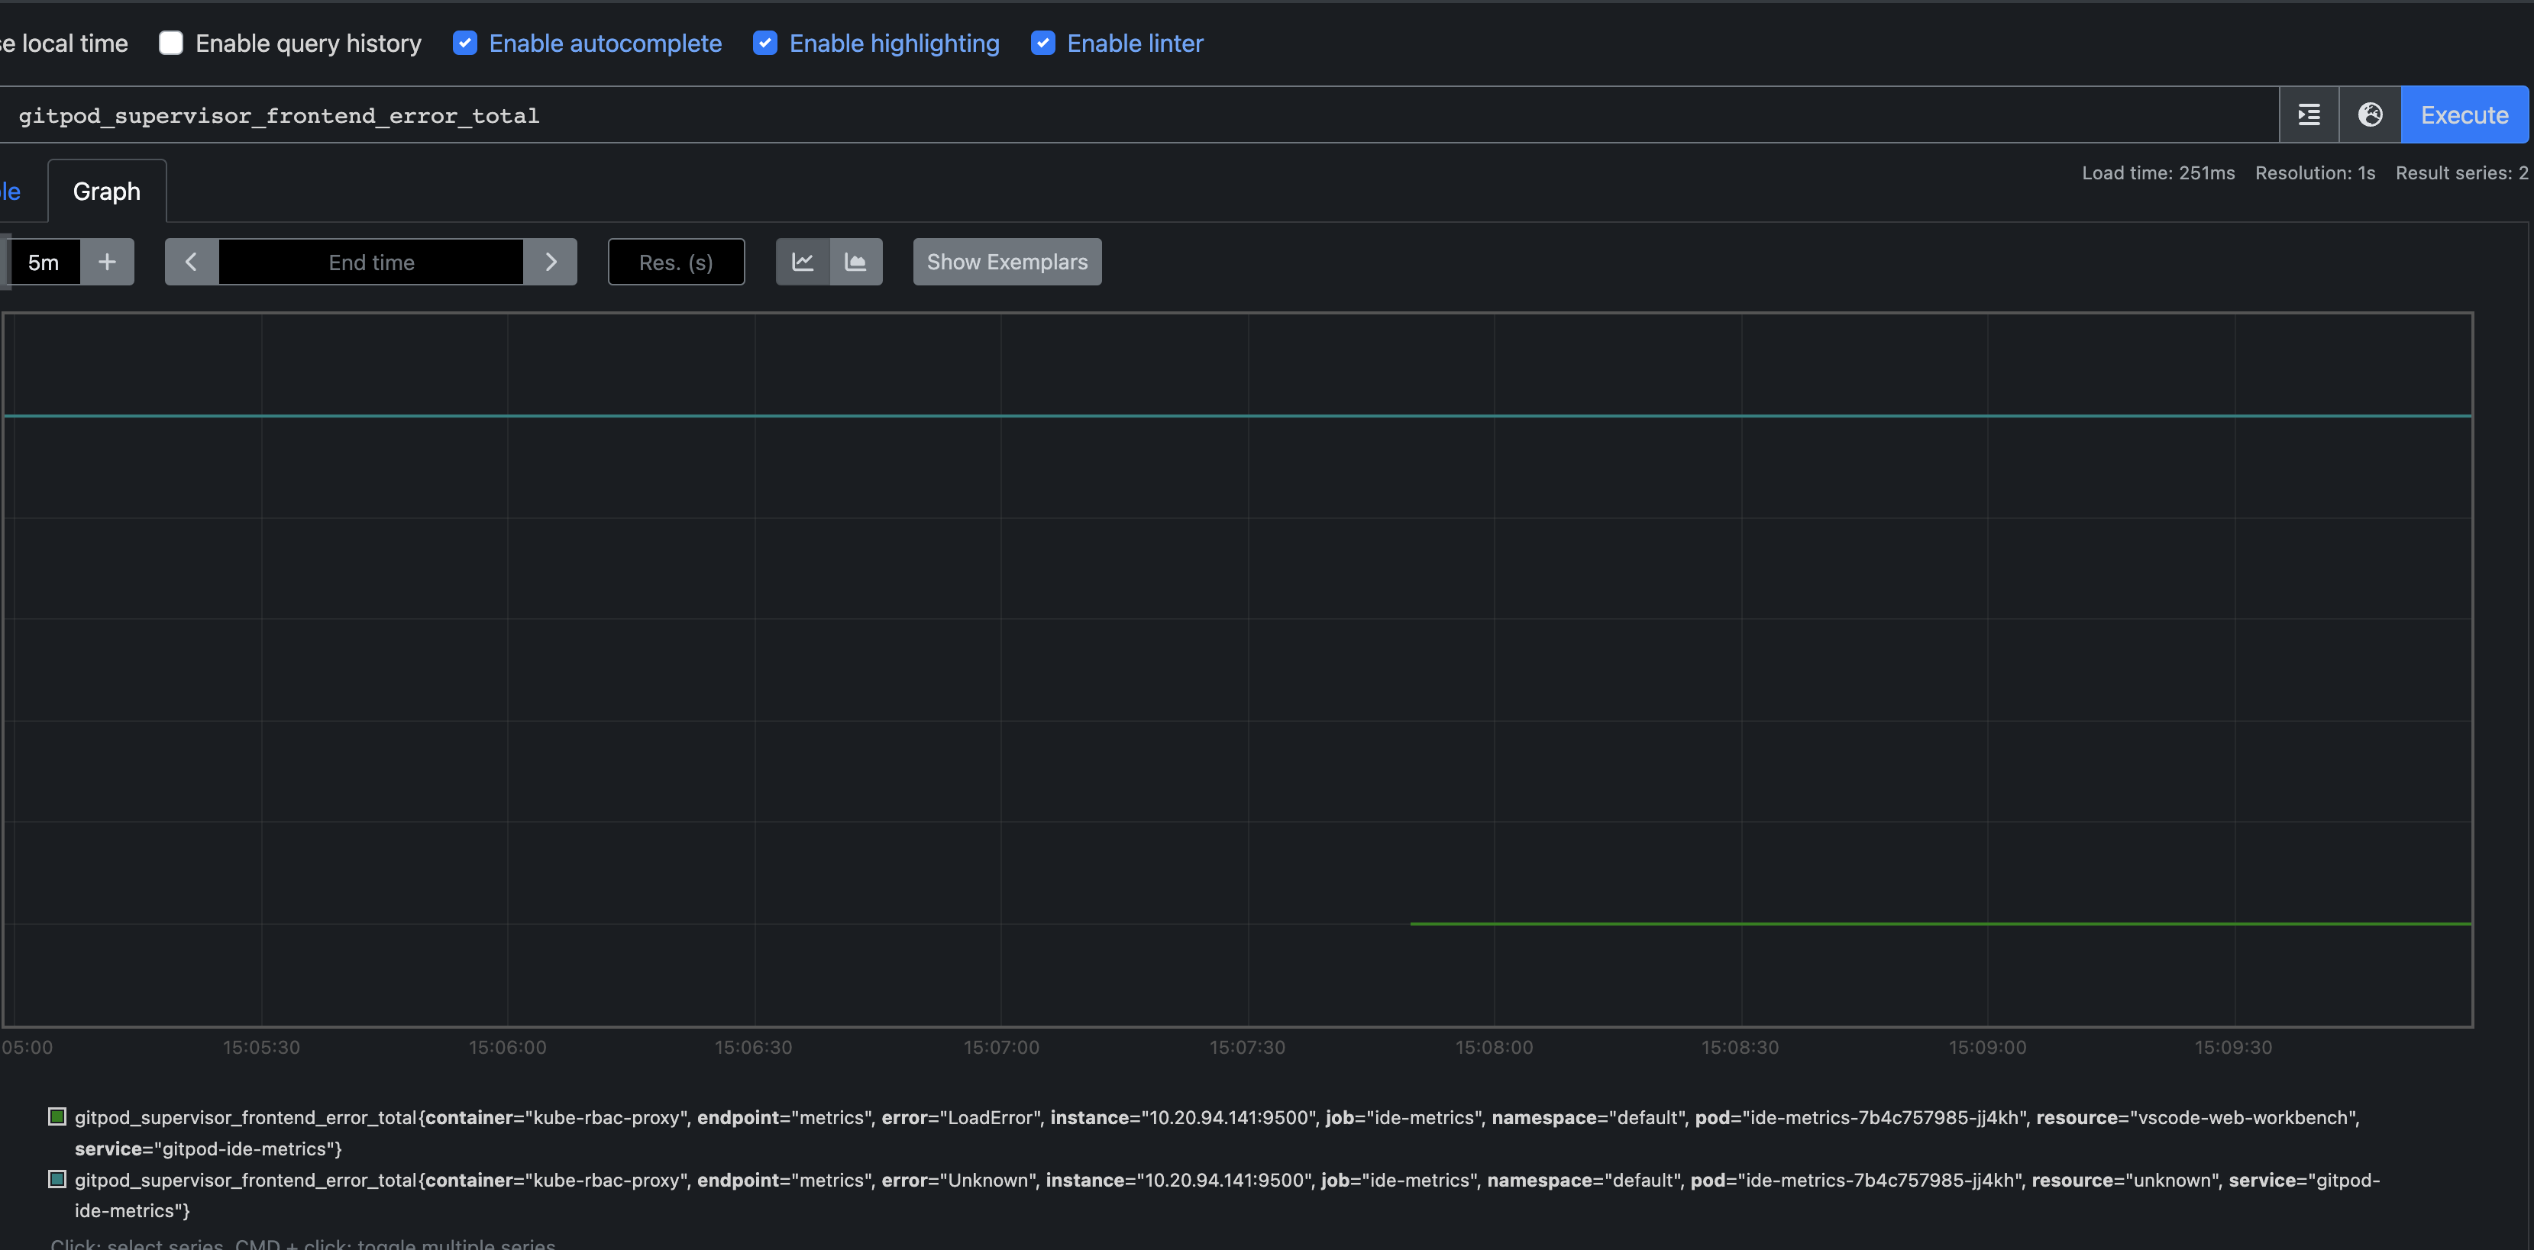Enable query history checkbox

pyautogui.click(x=171, y=43)
